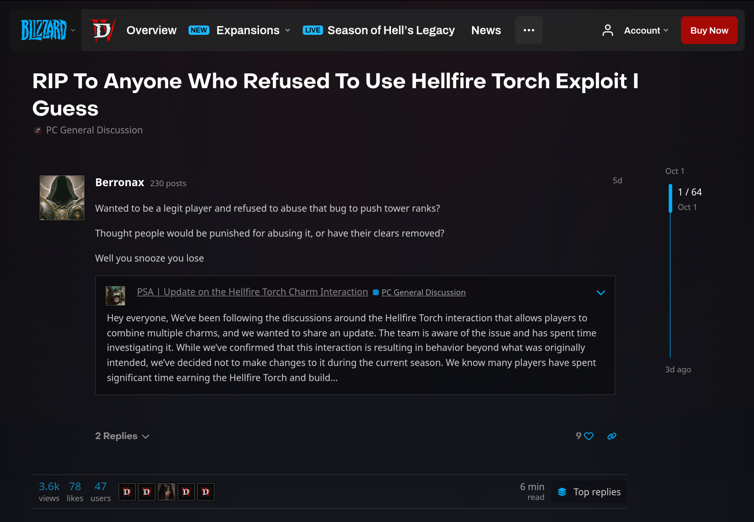The image size is (754, 522).
Task: Copy post link via chain icon
Action: point(612,436)
